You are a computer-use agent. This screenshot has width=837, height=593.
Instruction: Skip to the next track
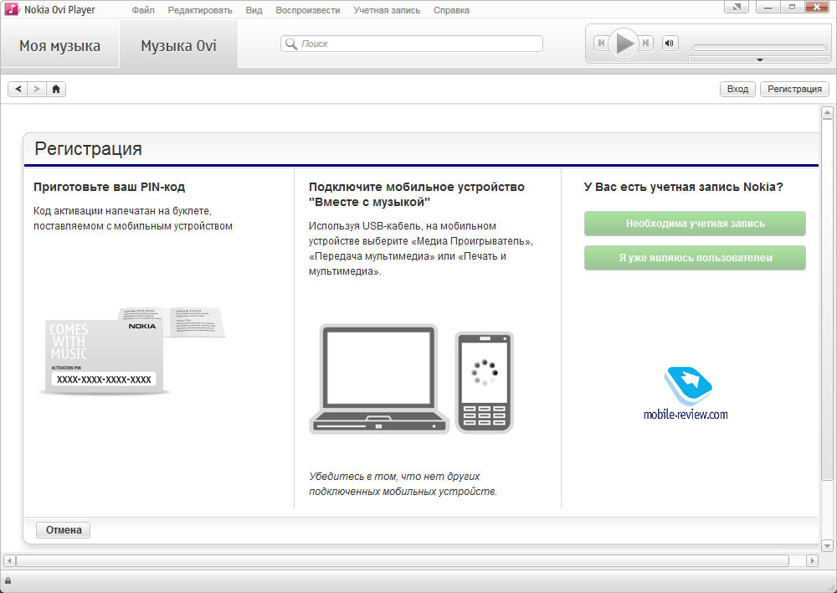[x=646, y=43]
